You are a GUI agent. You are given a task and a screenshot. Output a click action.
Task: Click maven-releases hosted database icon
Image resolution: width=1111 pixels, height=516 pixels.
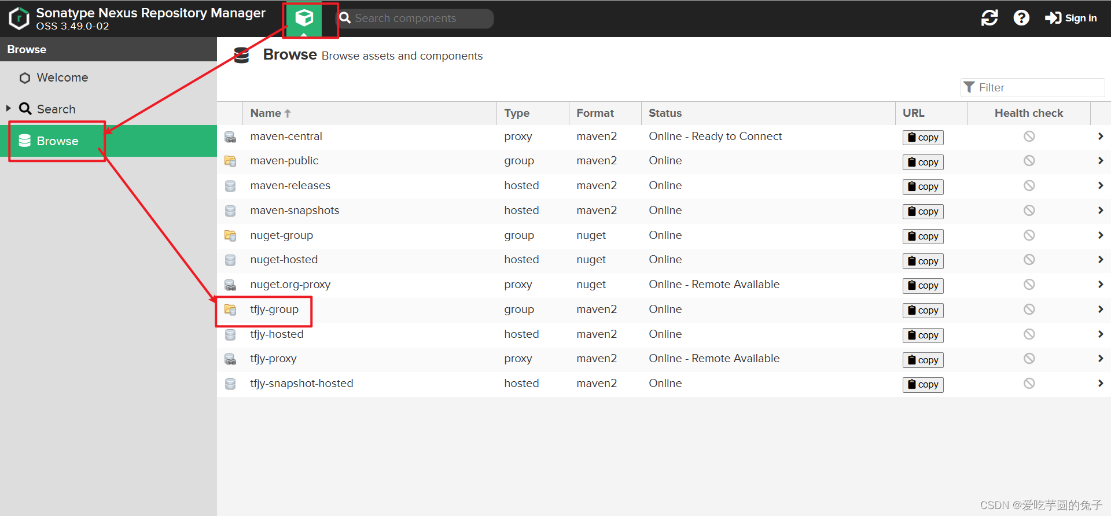[x=230, y=186]
